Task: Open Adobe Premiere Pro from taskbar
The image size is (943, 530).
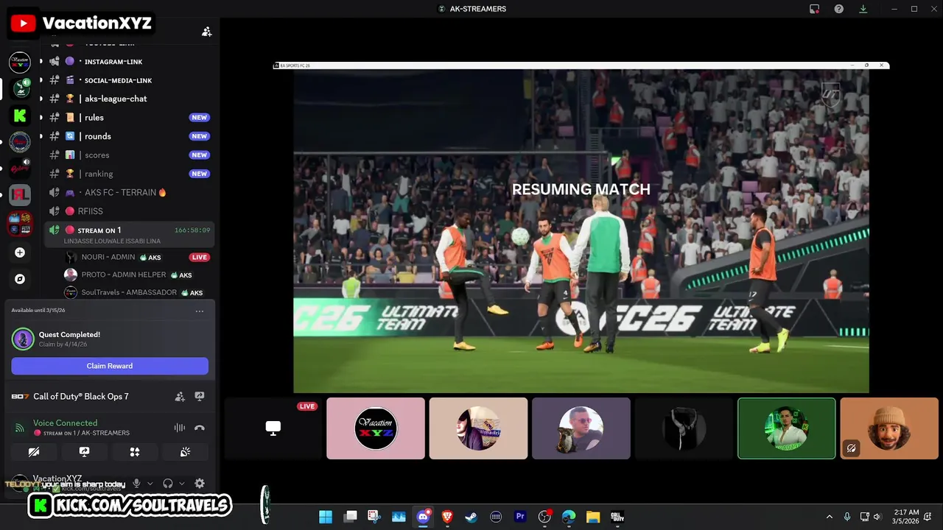Action: [520, 517]
